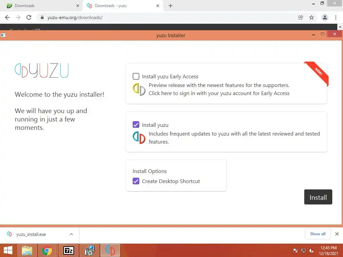The width and height of the screenshot is (343, 257).
Task: Click the 'Install Options' heading
Action: pyautogui.click(x=150, y=171)
